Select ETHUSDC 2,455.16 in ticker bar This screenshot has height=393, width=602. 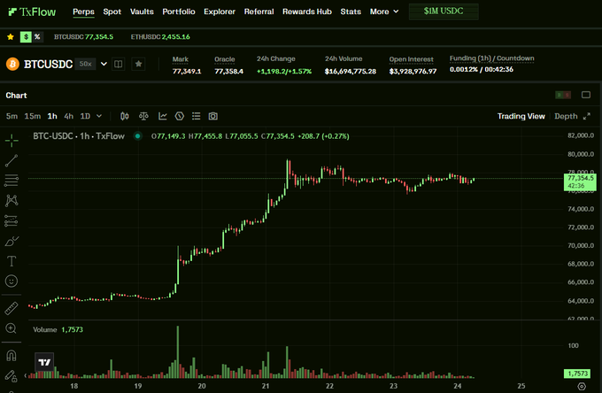coord(160,37)
